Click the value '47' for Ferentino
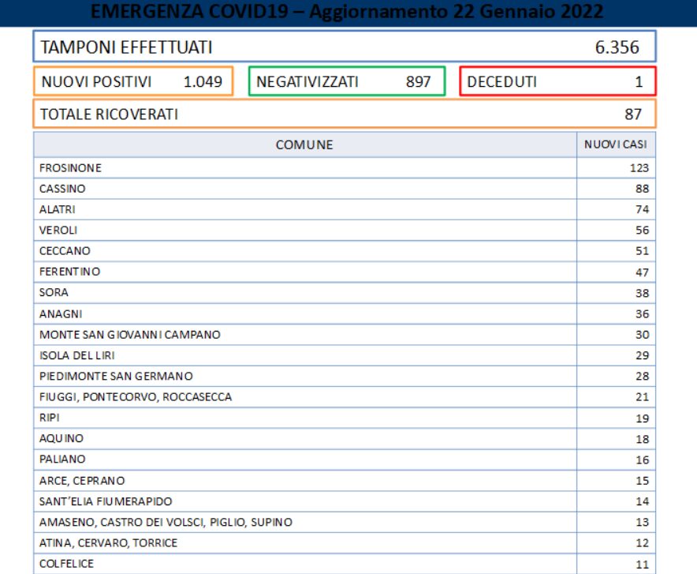 [643, 272]
